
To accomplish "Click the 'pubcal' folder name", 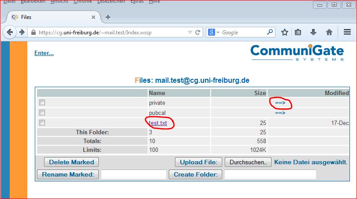I will tap(157, 113).
